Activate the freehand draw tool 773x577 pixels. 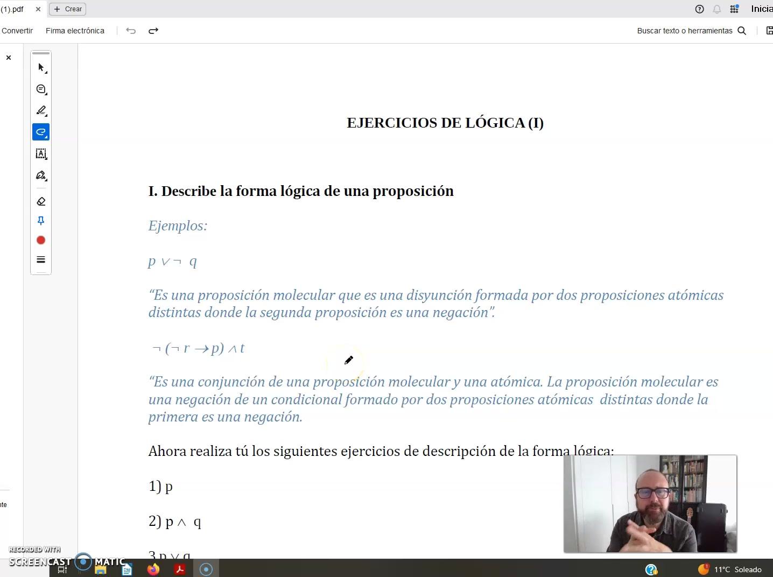click(41, 132)
